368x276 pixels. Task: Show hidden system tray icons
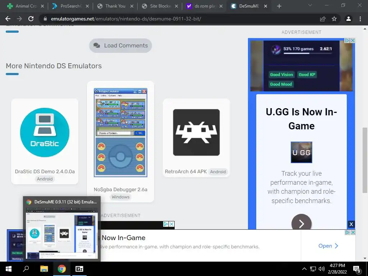pos(304,269)
